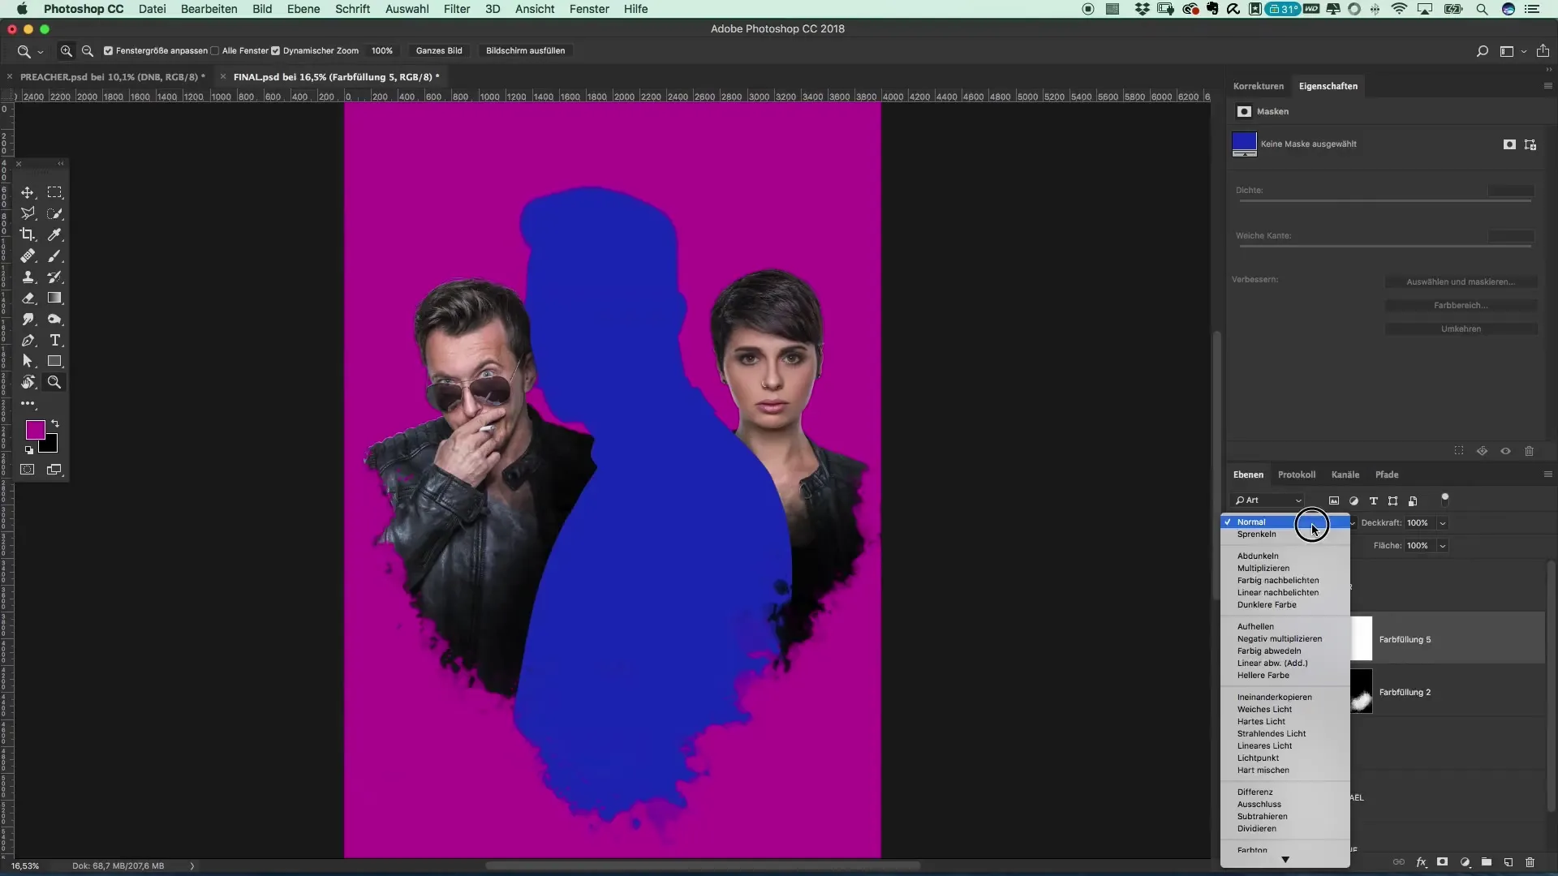
Task: Toggle Fenstergröße anpassen checkbox
Action: tap(108, 50)
